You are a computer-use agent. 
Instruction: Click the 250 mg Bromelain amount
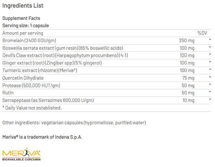point(187,40)
